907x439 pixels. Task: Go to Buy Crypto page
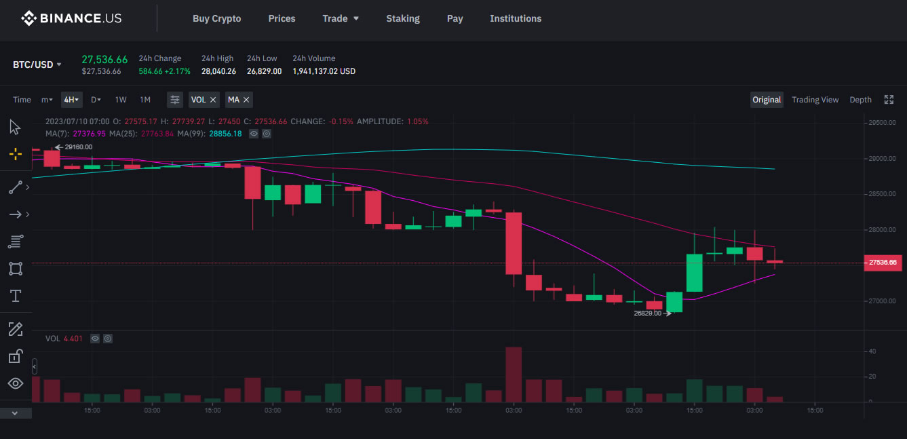(x=216, y=18)
